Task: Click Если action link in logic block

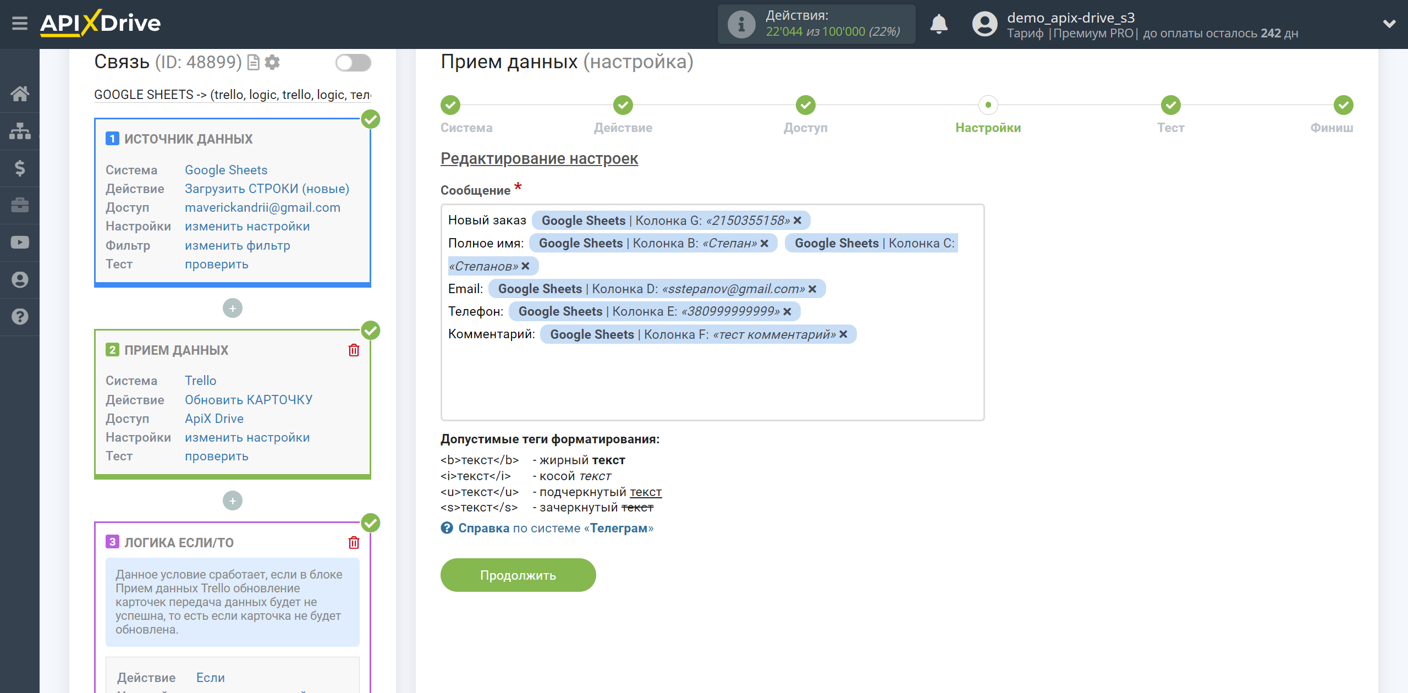Action: tap(211, 678)
